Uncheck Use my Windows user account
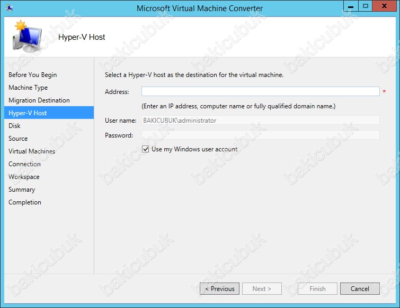The height and width of the screenshot is (308, 400). (145, 149)
